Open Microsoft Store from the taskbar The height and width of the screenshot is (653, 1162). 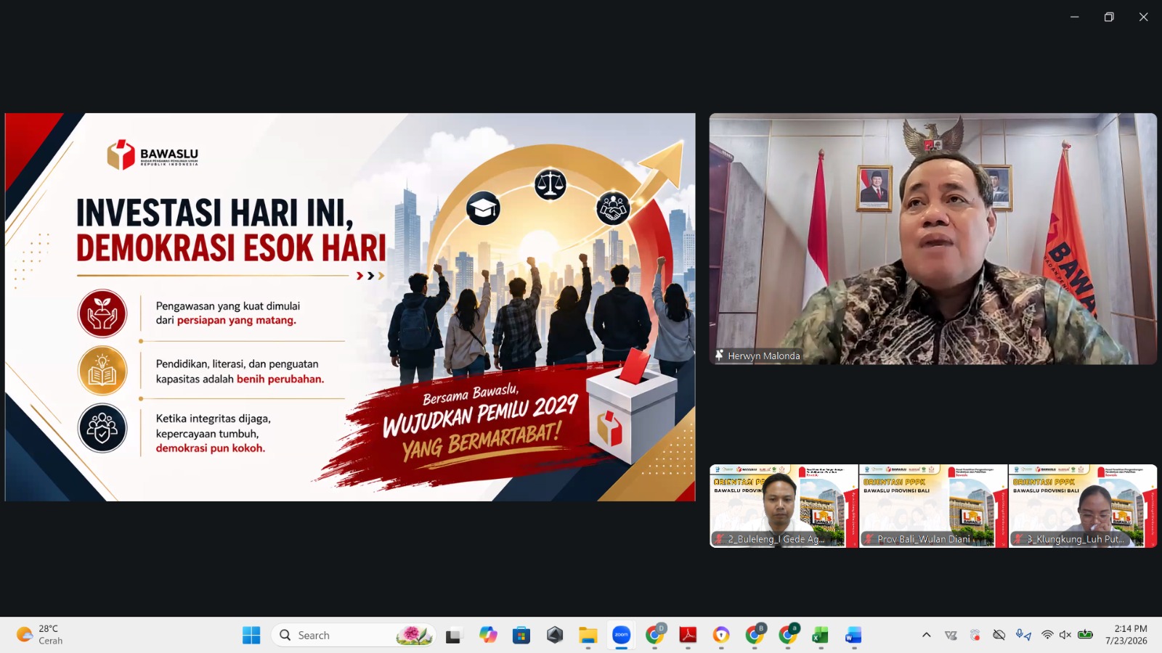click(521, 636)
